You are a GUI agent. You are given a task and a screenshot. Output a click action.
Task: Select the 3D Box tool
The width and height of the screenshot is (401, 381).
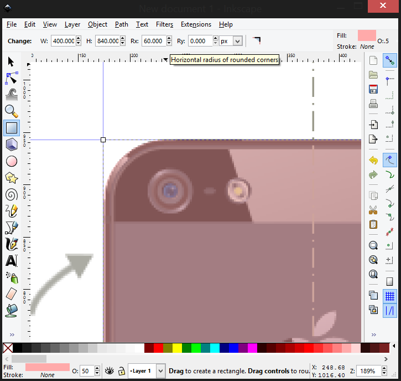12,145
